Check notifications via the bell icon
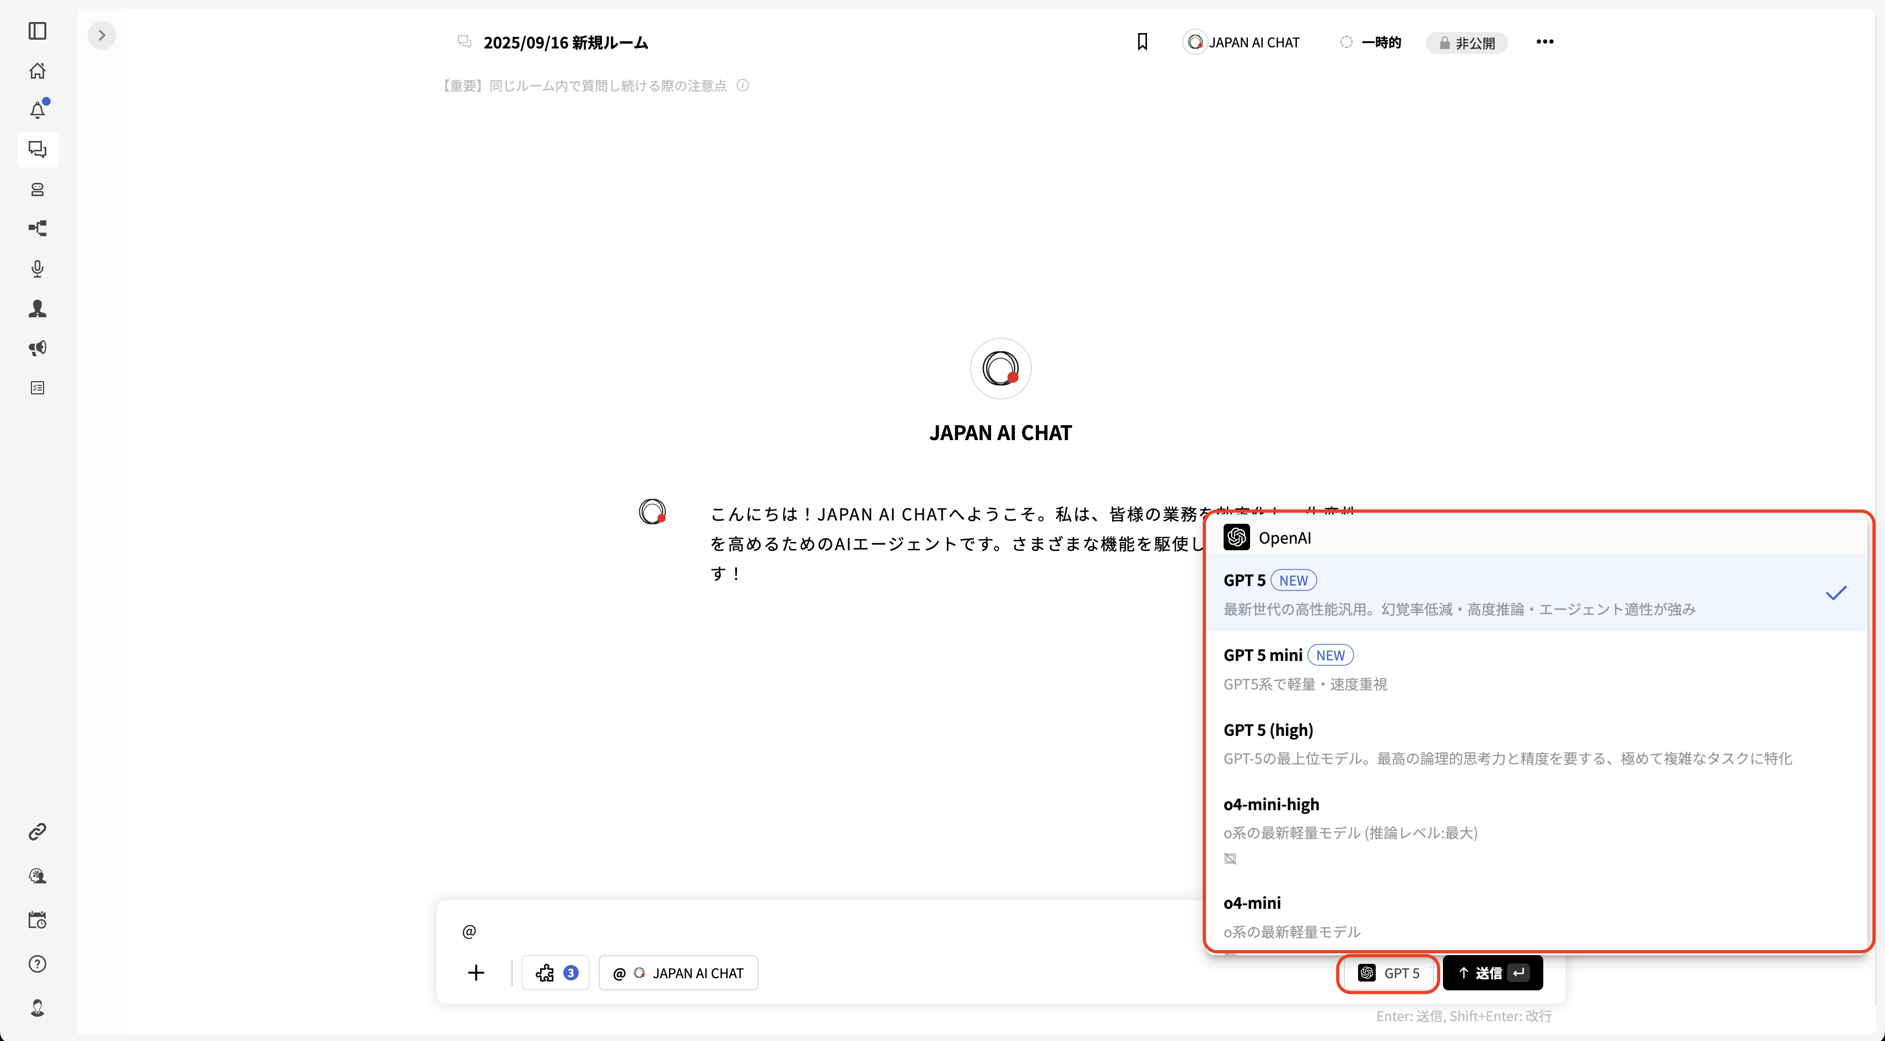 pos(36,110)
